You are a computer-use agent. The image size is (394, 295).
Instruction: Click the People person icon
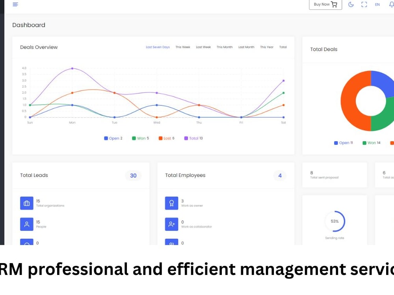click(27, 224)
